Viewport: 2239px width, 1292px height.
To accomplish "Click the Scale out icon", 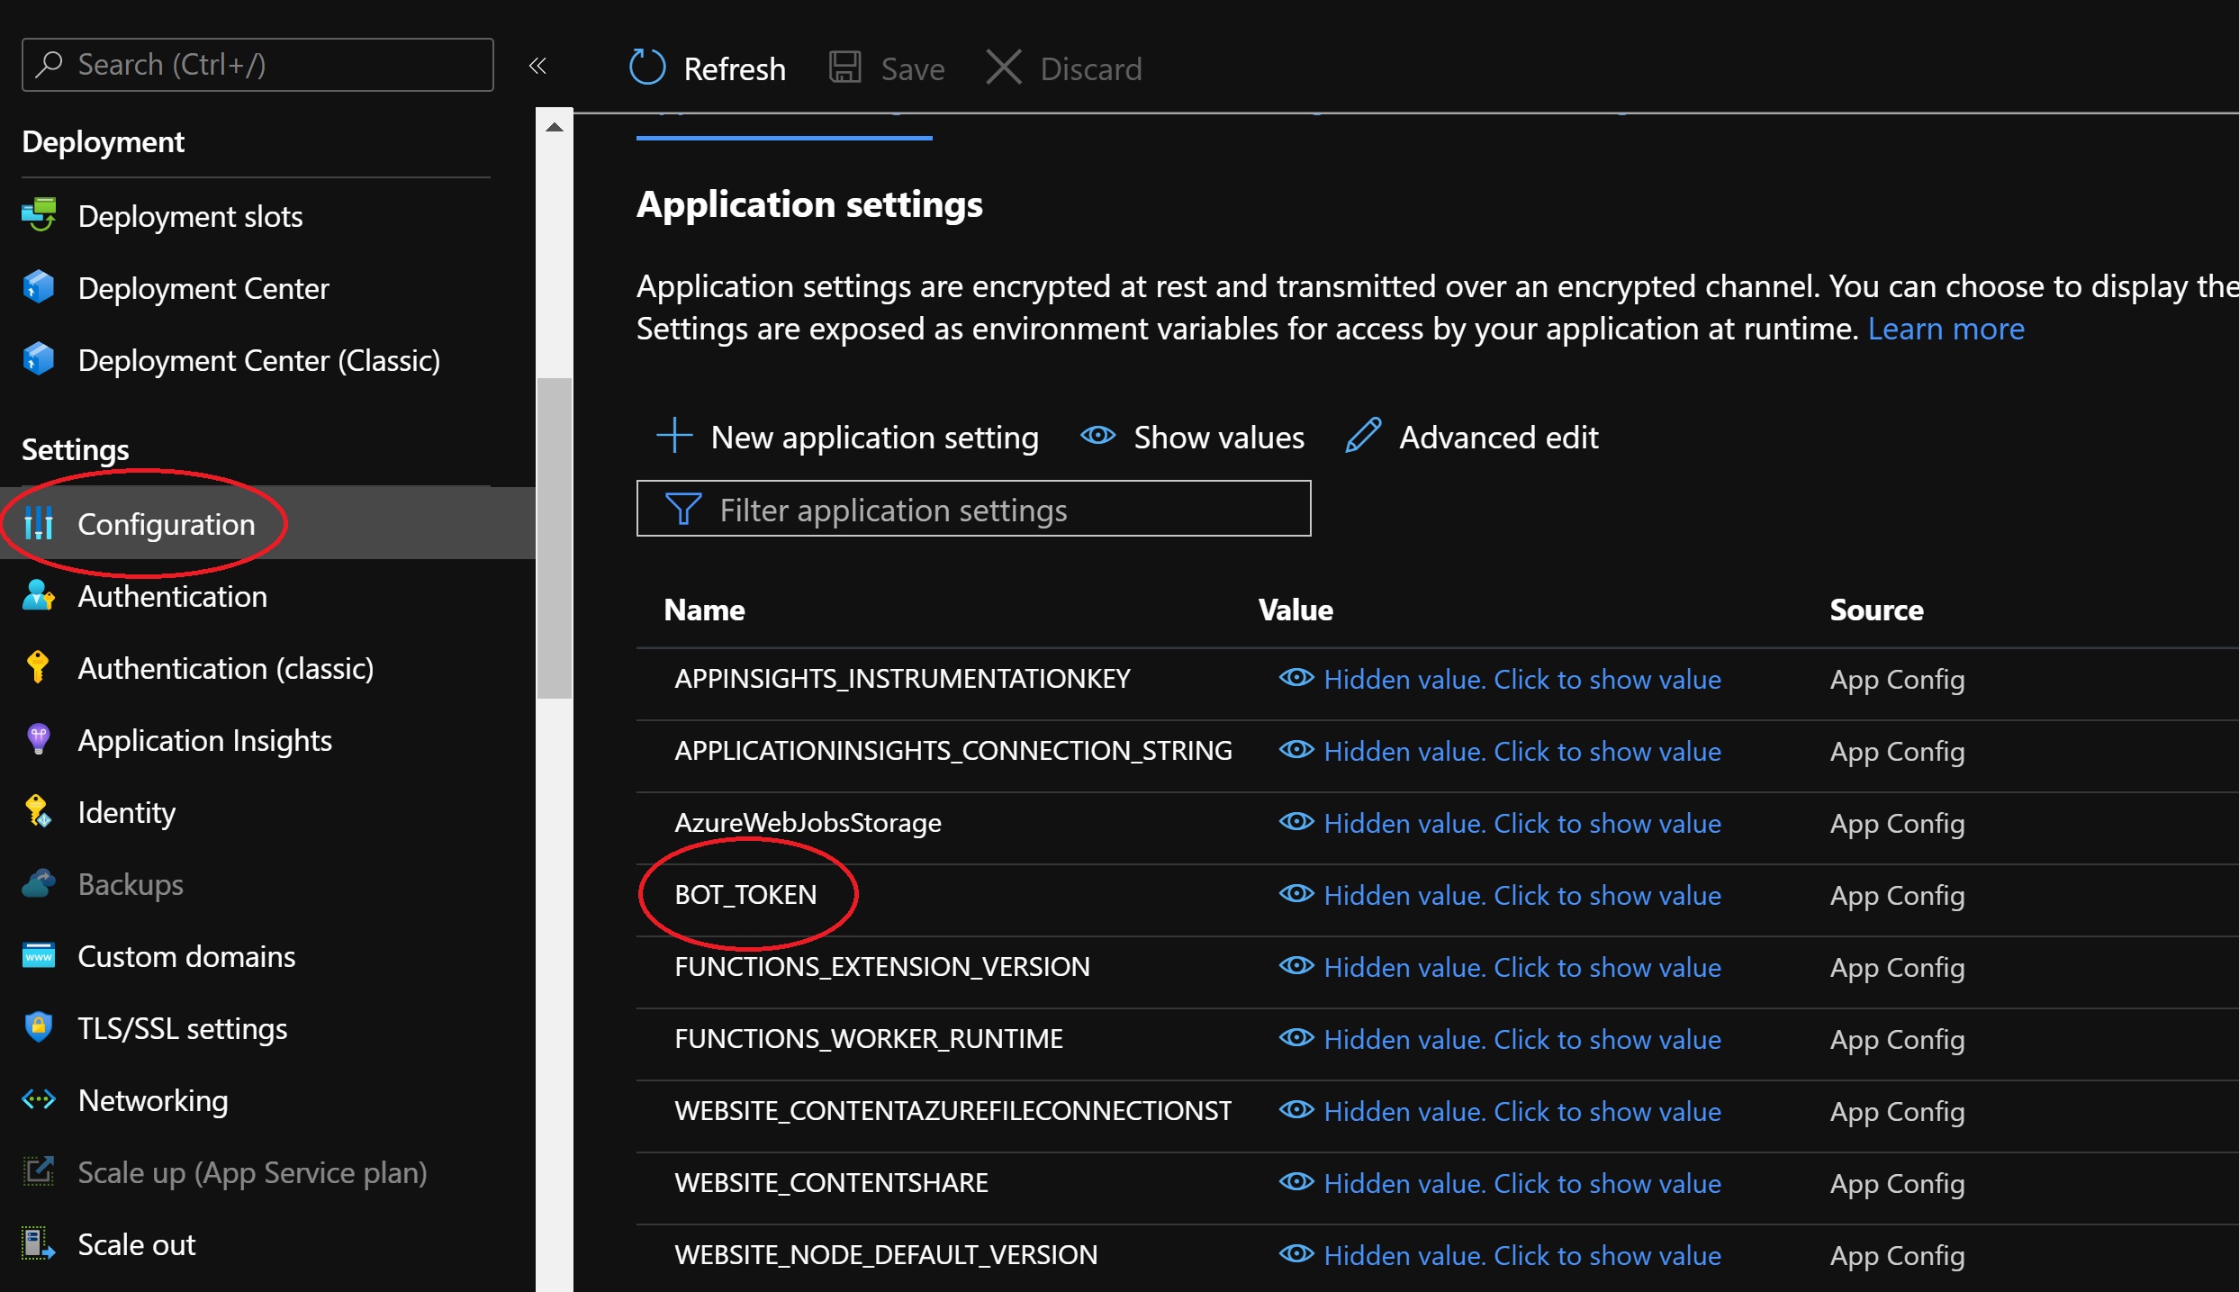I will (x=38, y=1243).
